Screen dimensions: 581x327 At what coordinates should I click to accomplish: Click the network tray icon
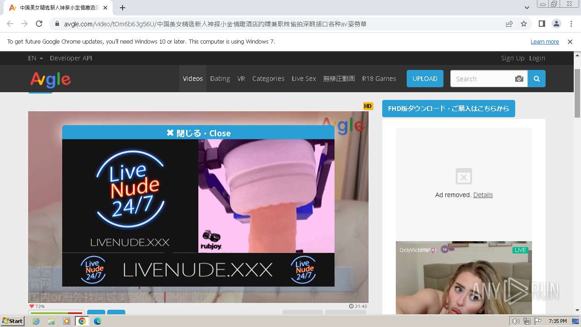(527, 321)
